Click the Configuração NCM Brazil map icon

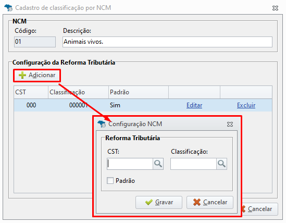tap(102, 124)
